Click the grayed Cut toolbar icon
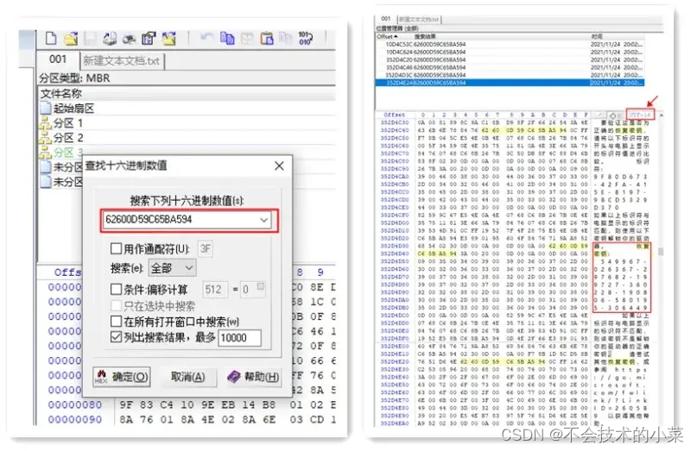Image resolution: width=697 pixels, height=451 pixels. click(247, 39)
